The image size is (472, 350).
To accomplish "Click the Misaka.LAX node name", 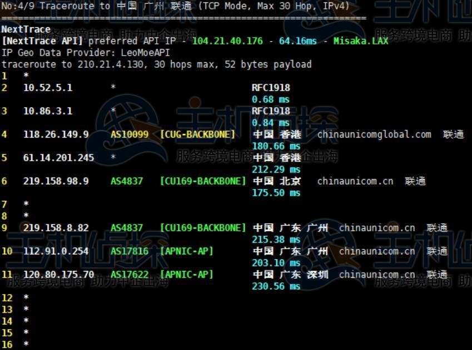I will click(x=361, y=41).
